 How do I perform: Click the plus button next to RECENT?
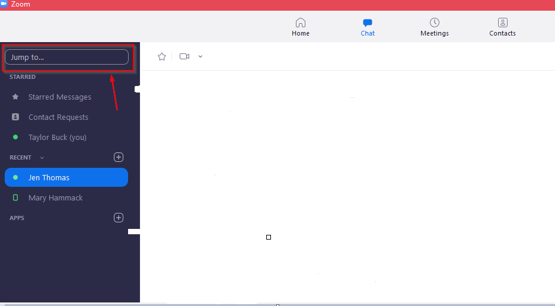[x=119, y=157]
